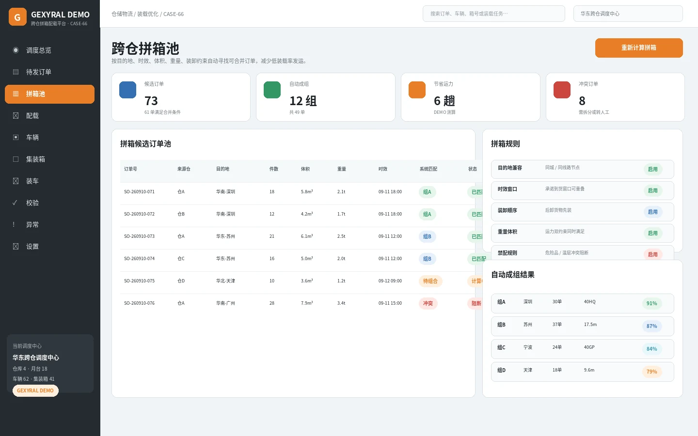Click the blue 候选订单 card icon
The height and width of the screenshot is (436, 698).
128,90
